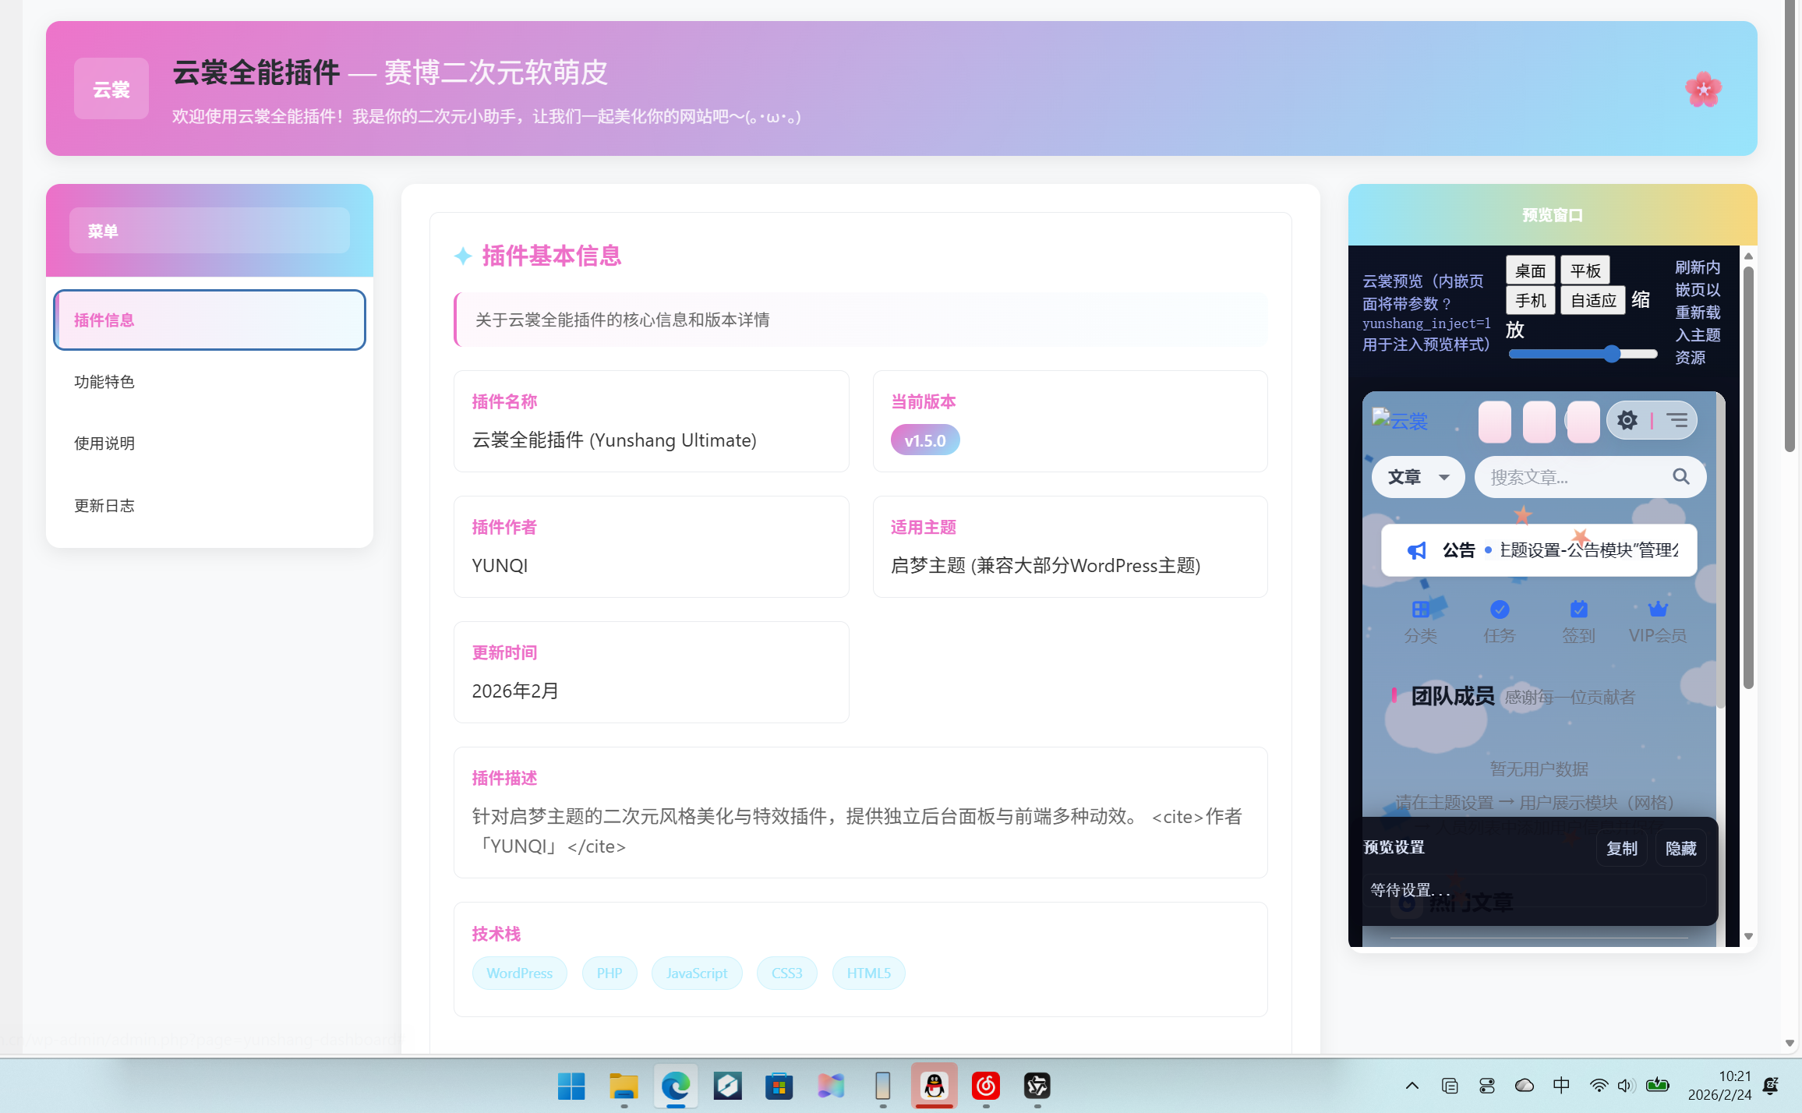1802x1113 pixels.
Task: Click the HTML5 tech tag
Action: 868,973
